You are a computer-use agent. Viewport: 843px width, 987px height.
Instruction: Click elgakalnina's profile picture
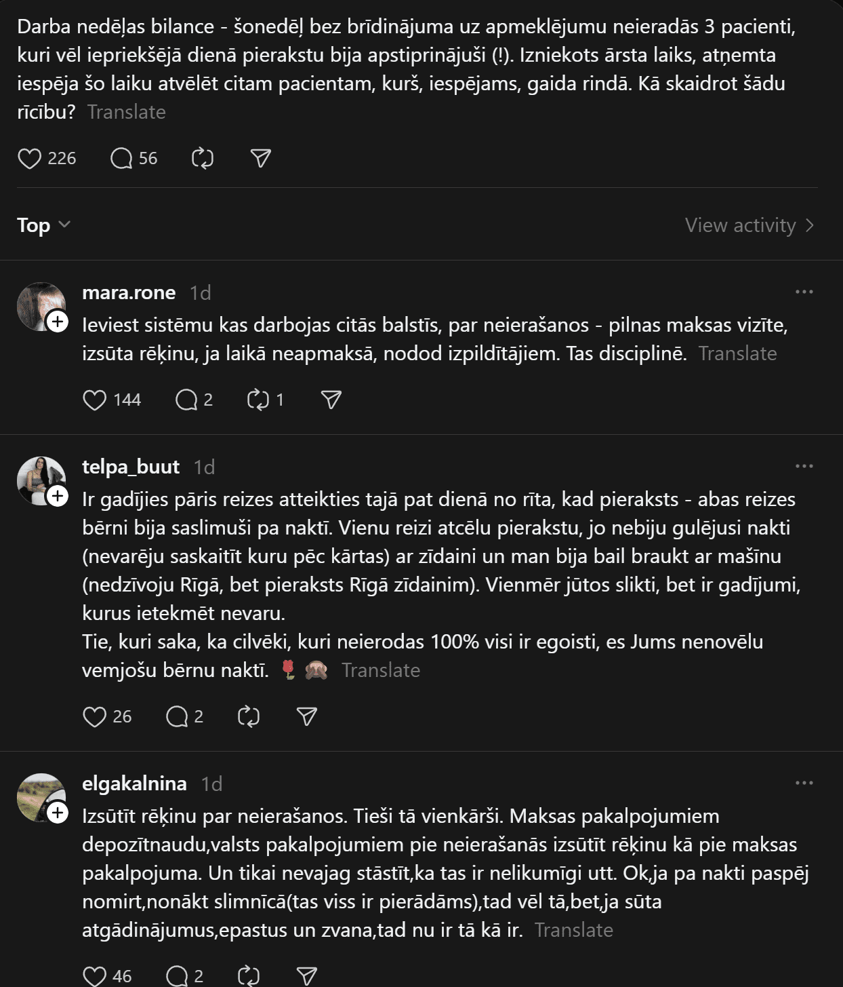point(41,797)
